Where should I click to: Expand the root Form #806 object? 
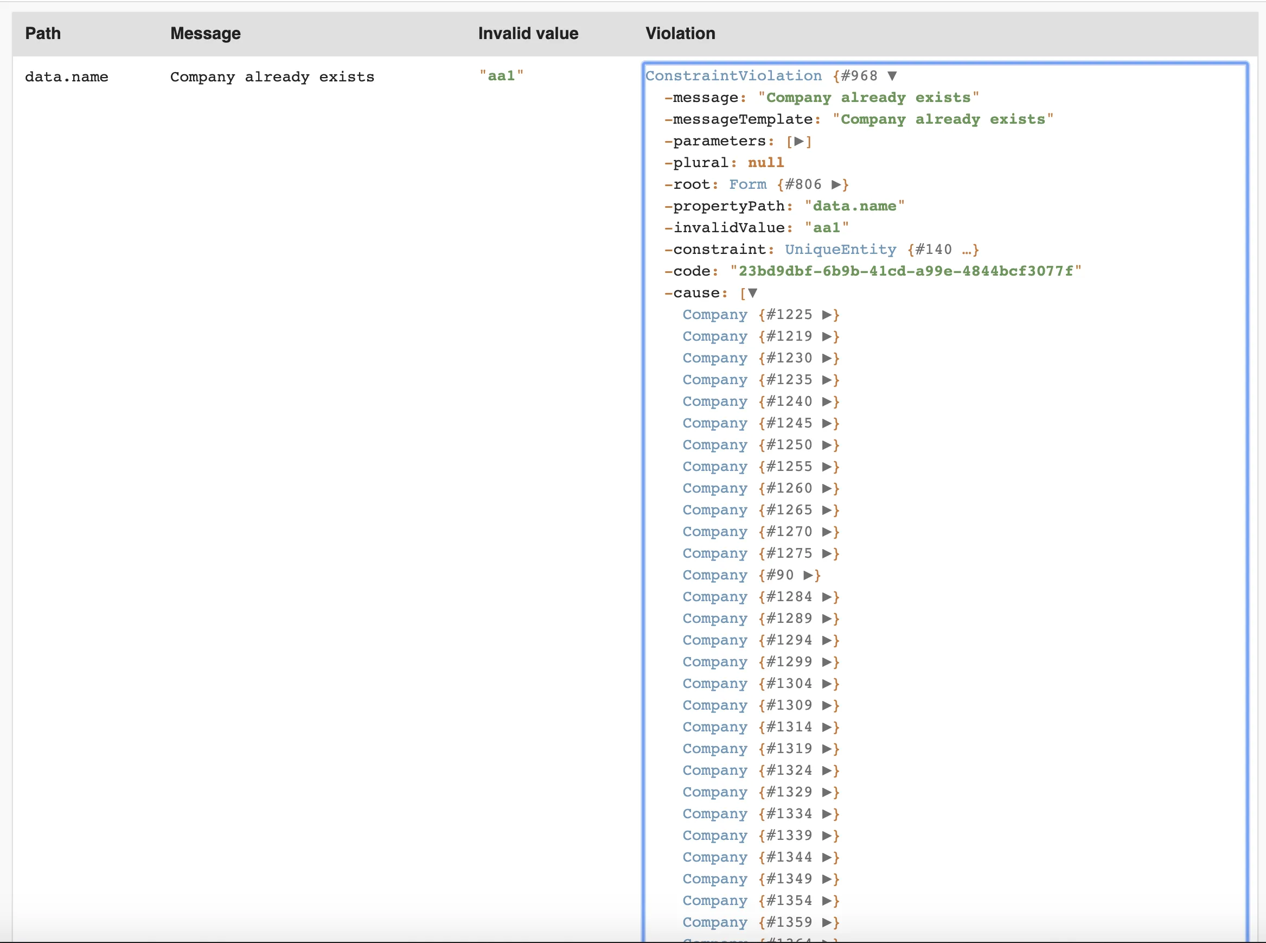(x=836, y=184)
